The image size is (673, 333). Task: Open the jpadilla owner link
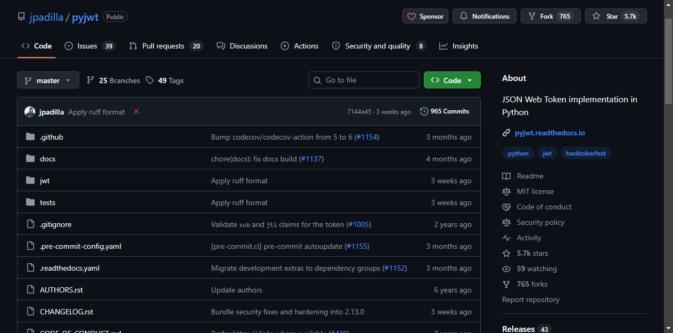[46, 17]
